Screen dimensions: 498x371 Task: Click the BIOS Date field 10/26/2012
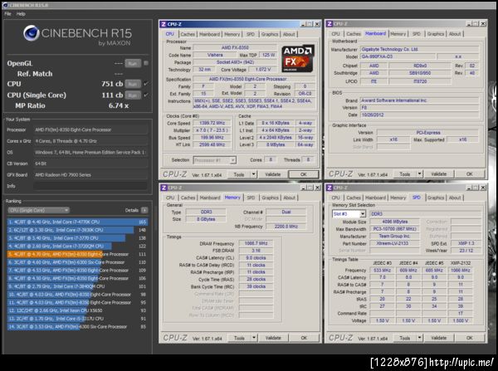(420, 115)
